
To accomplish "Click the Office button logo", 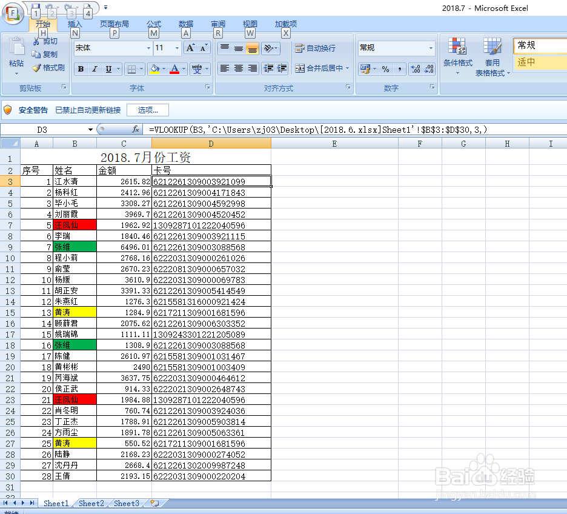I will tap(13, 14).
